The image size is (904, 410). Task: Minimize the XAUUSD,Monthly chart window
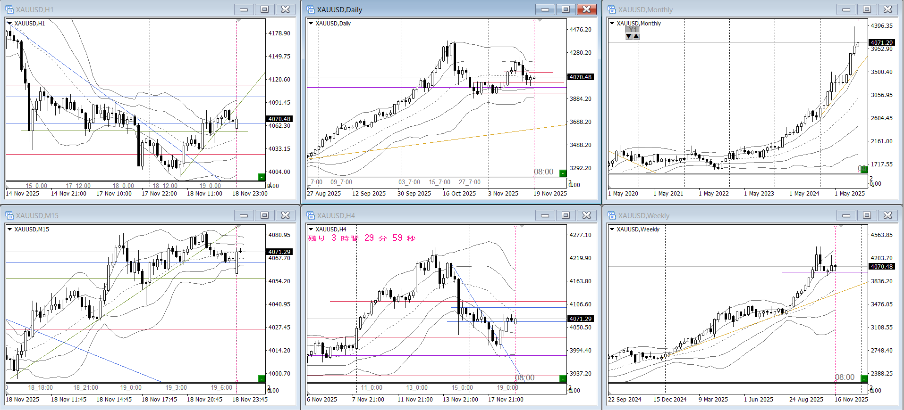(846, 9)
